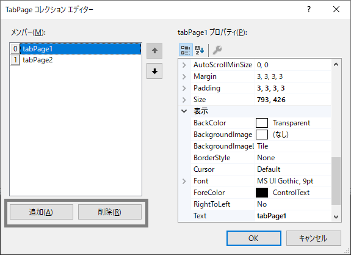This screenshot has width=351, height=255.
Task: Select the BorderStyle value None
Action: click(x=293, y=158)
